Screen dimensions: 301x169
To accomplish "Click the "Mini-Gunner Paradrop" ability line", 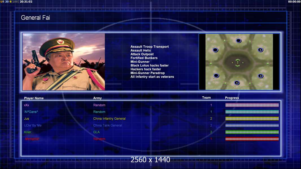I will pos(147,73).
